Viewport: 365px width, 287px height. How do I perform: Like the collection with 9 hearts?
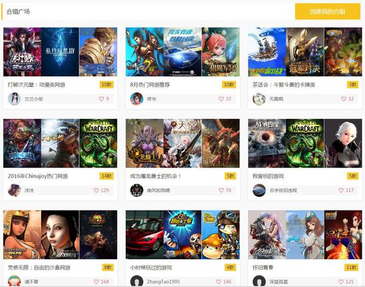(x=101, y=99)
